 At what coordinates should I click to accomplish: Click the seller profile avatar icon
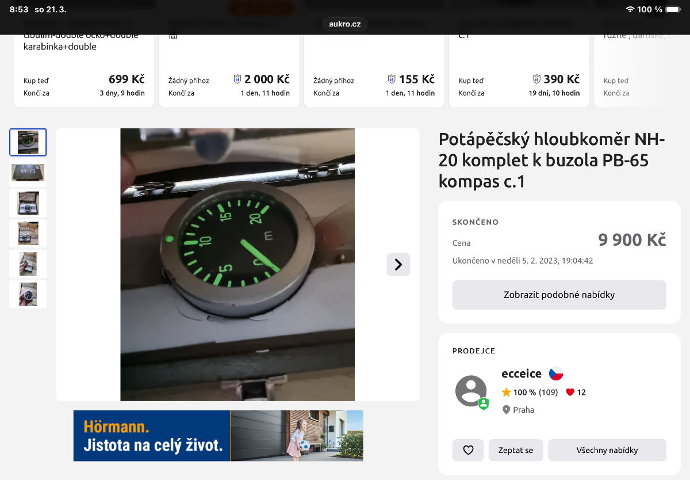(471, 391)
